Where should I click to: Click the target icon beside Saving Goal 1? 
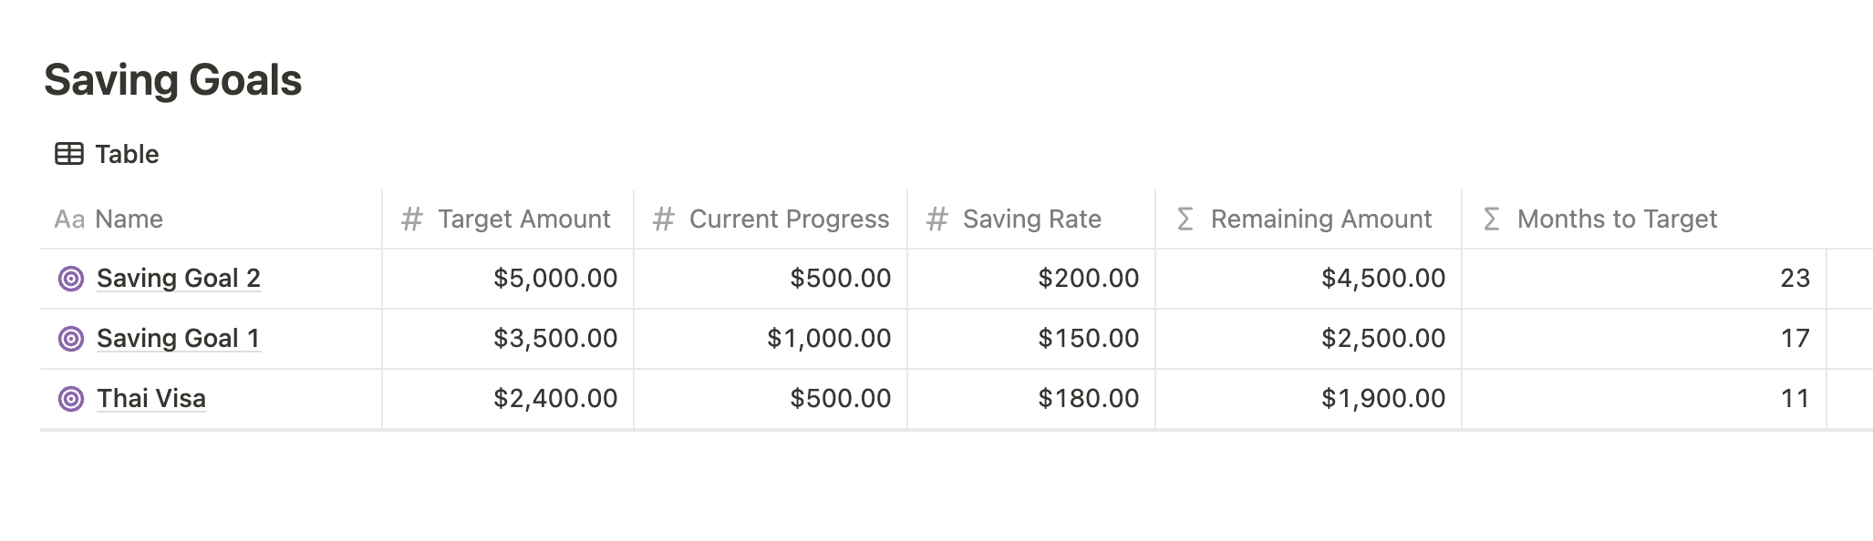[x=71, y=339]
